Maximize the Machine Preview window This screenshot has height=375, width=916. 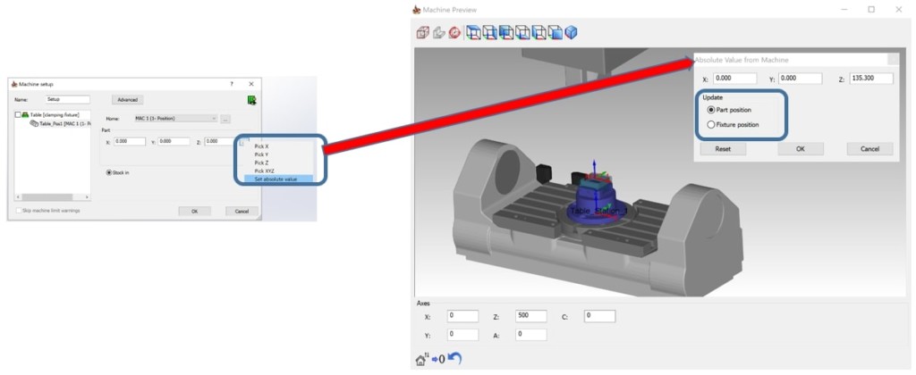pos(871,9)
